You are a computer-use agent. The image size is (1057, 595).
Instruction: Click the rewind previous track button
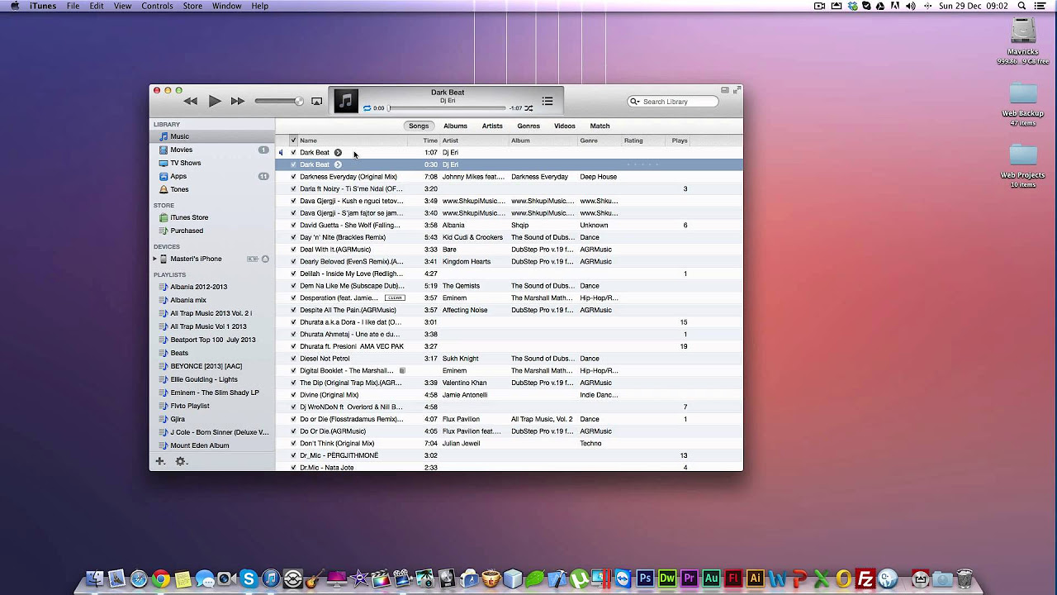(191, 101)
